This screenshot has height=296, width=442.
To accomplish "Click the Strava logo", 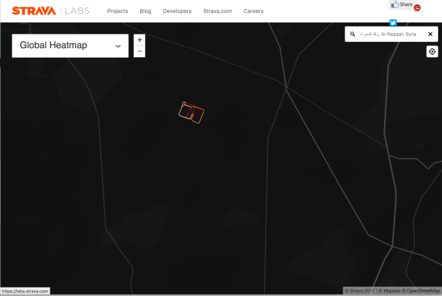I will tap(34, 10).
